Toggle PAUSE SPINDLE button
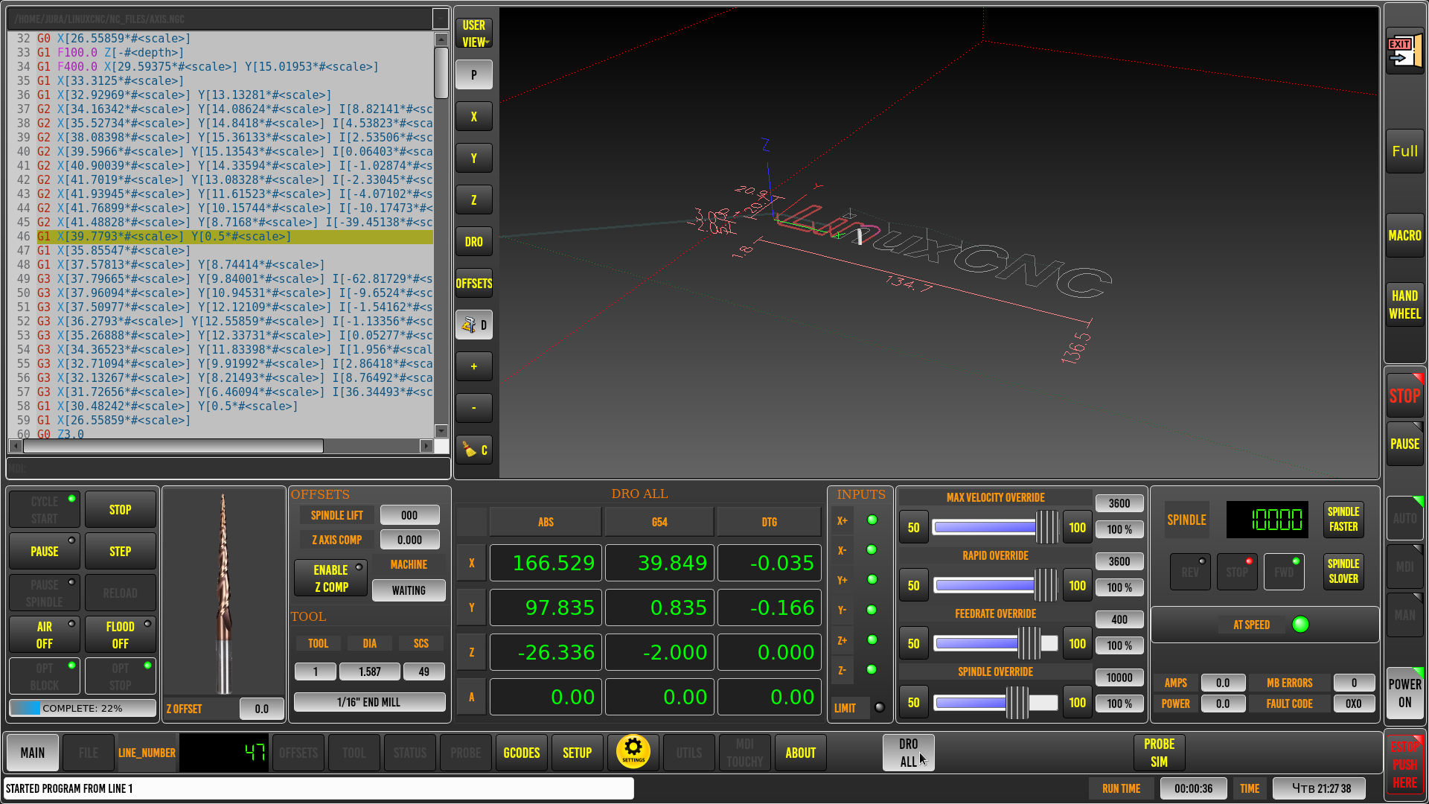 click(x=44, y=593)
